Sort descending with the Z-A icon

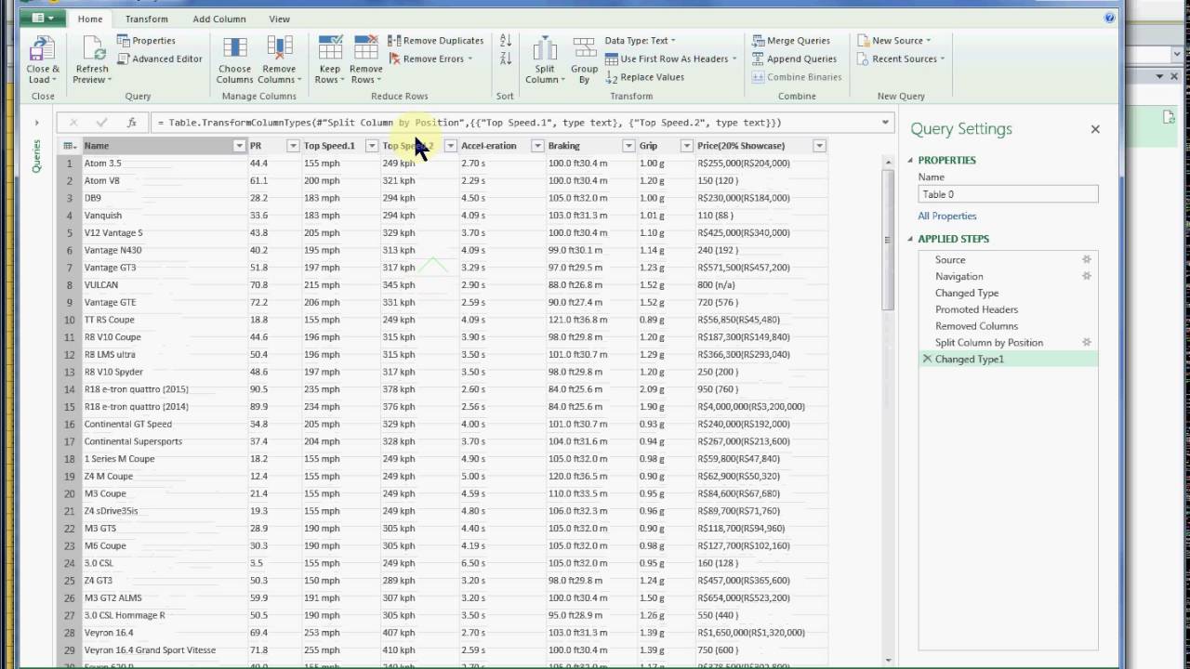pos(506,59)
